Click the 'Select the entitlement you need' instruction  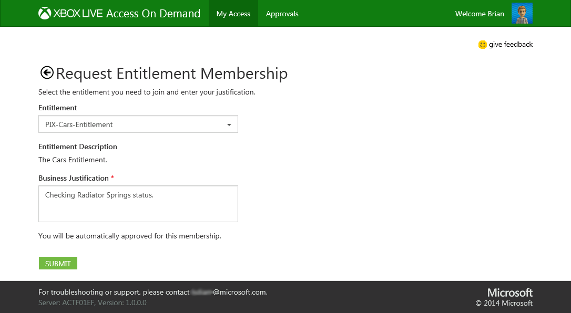click(x=147, y=92)
